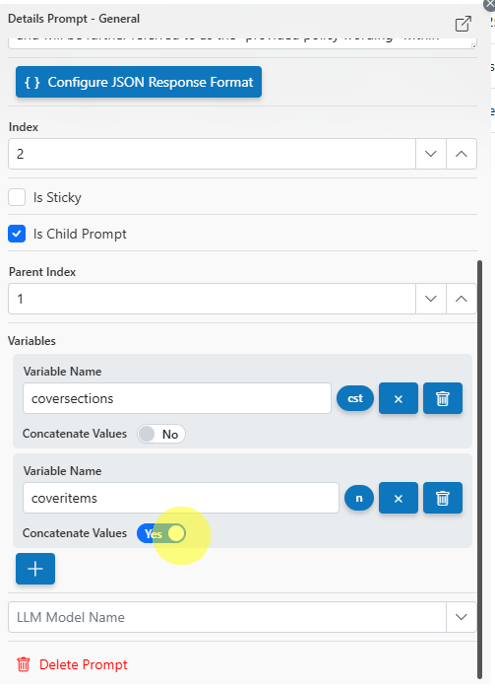Clear the coversections variable with X

pyautogui.click(x=399, y=398)
